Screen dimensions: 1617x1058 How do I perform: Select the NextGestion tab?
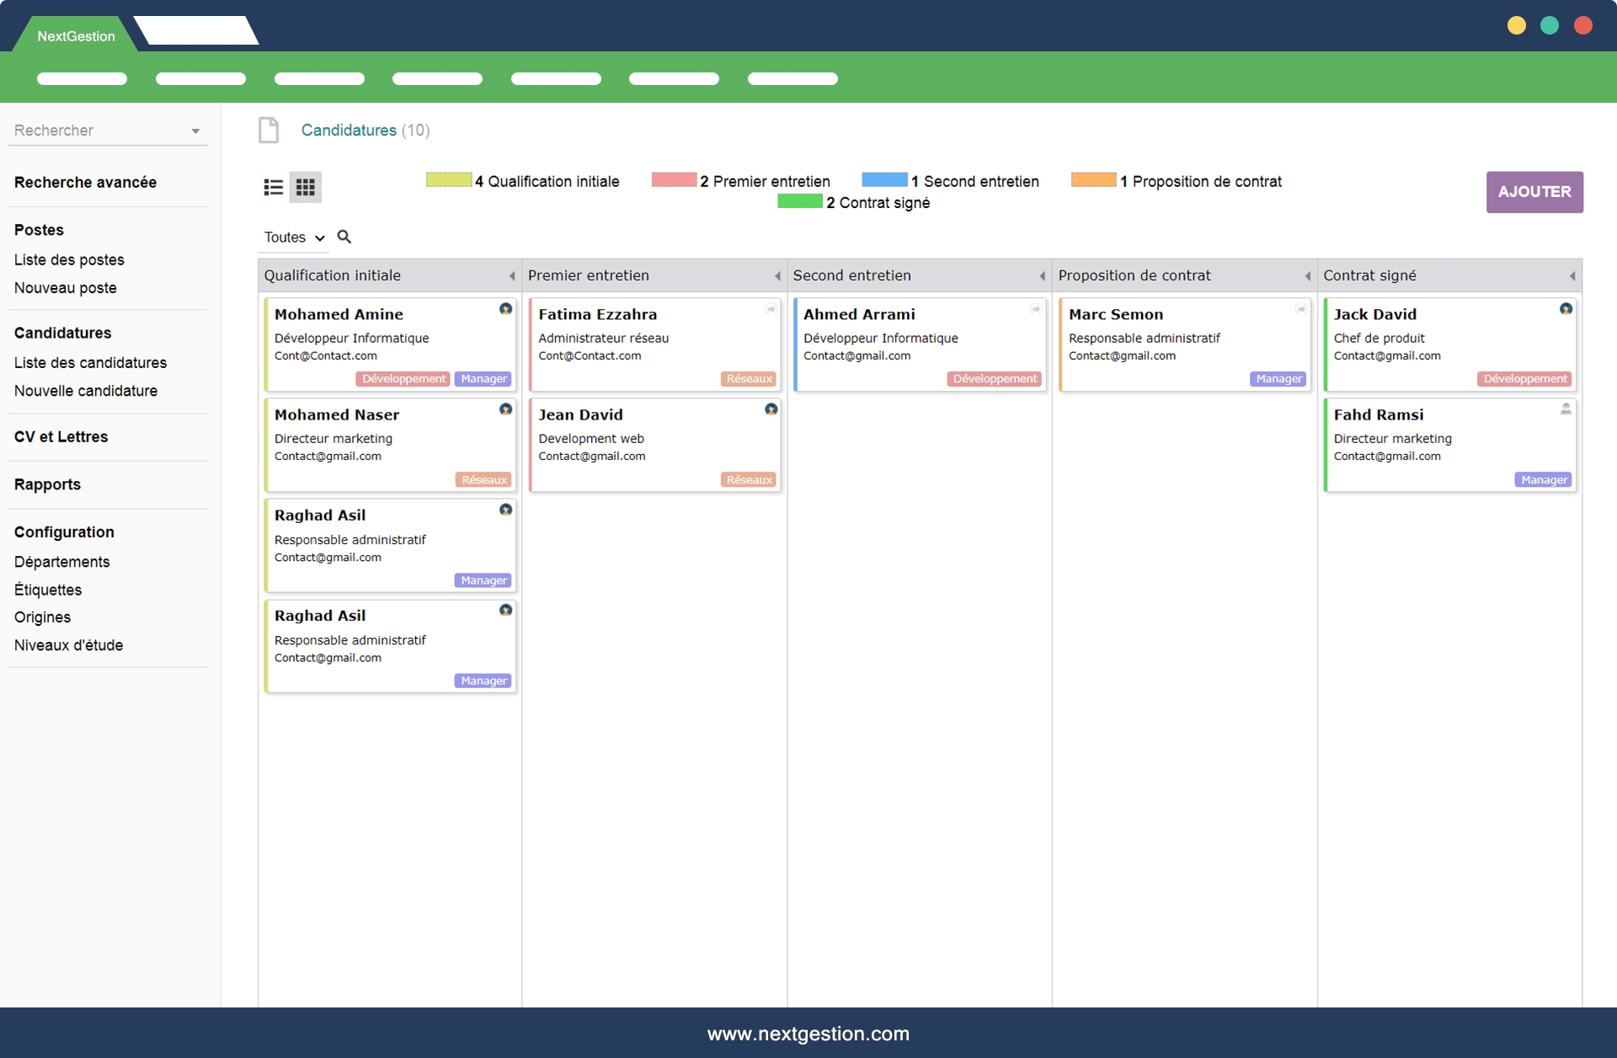tap(76, 36)
